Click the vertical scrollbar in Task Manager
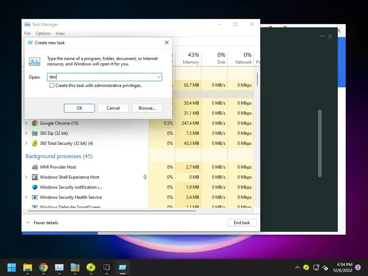The width and height of the screenshot is (368, 276). click(x=257, y=79)
